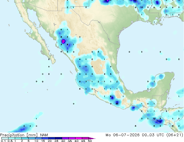Click the 25–30 mm legend swatch
This screenshot has width=184, height=142.
tap(58, 138)
